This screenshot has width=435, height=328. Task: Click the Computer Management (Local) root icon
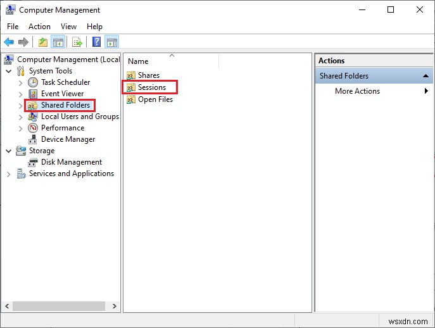(9, 60)
